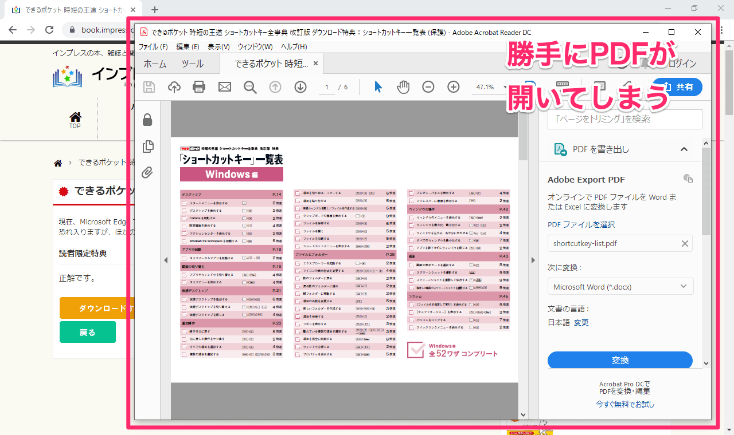
Task: Click the 読者限定特典 heading on webpage
Action: (83, 253)
